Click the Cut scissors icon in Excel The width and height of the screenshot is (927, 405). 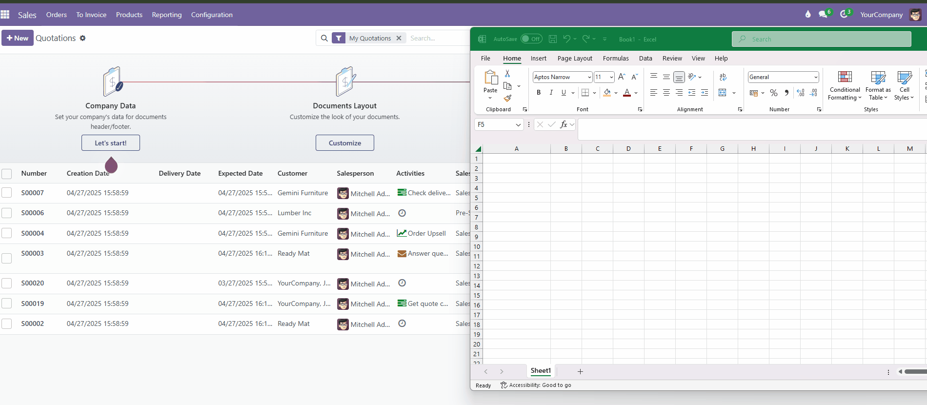click(x=507, y=73)
